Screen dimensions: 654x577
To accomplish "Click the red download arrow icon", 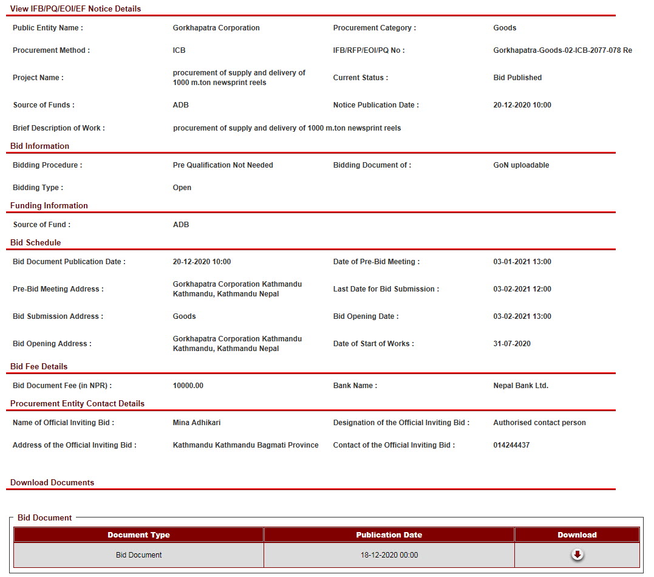I will pyautogui.click(x=577, y=555).
